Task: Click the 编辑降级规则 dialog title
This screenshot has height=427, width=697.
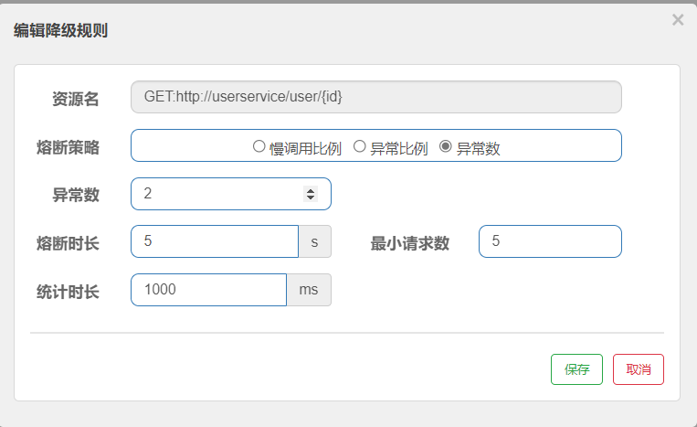Action: pyautogui.click(x=60, y=30)
